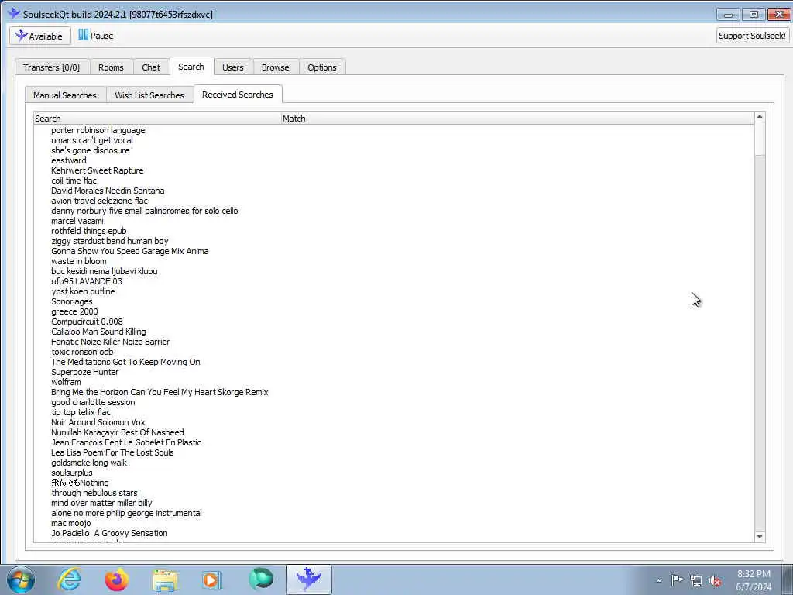Switch to the Rooms tab
This screenshot has height=595, width=793.
coord(111,67)
